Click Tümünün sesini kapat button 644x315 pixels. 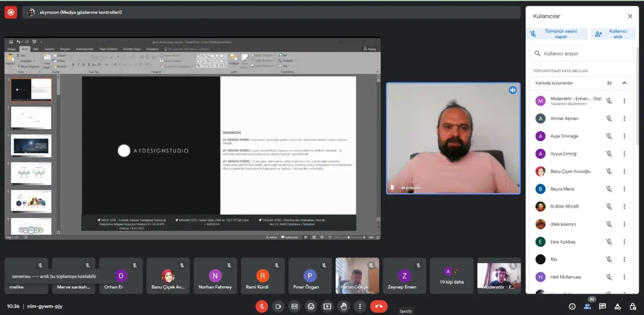pos(557,34)
